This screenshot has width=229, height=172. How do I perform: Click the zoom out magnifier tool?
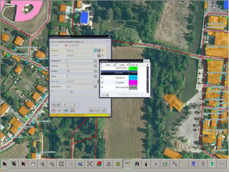tap(52, 164)
